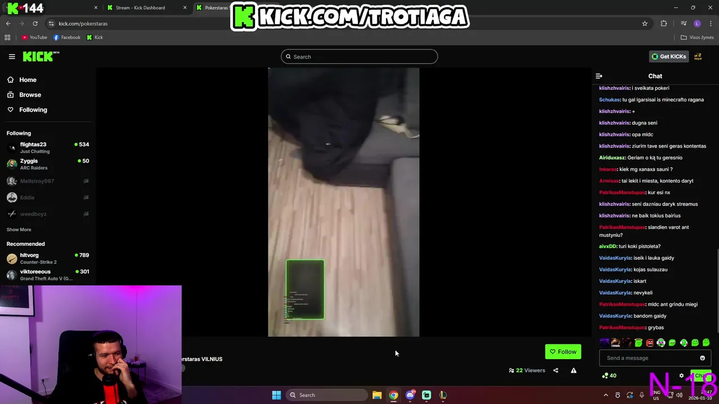Open the Kick hamburger menu
The image size is (719, 404).
coord(12,57)
